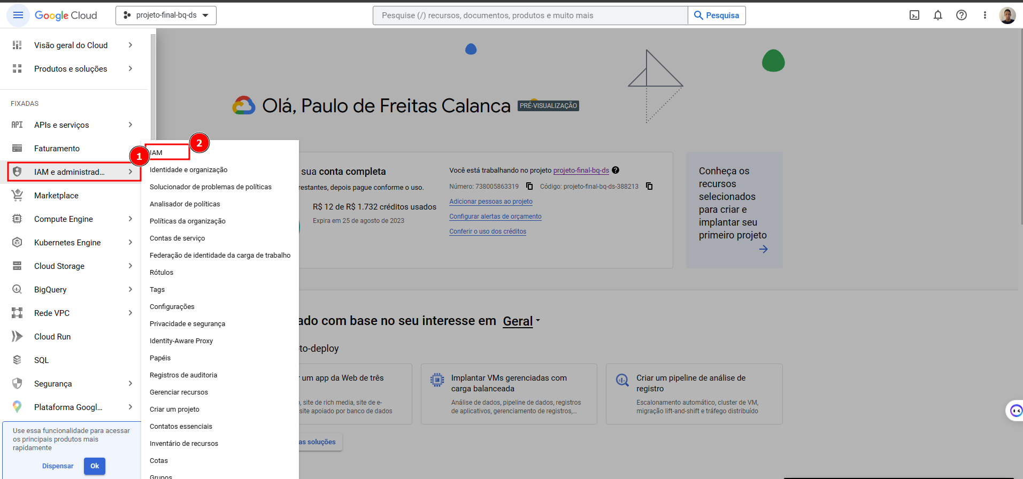
Task: Click the Faturamento billing icon
Action: (17, 148)
